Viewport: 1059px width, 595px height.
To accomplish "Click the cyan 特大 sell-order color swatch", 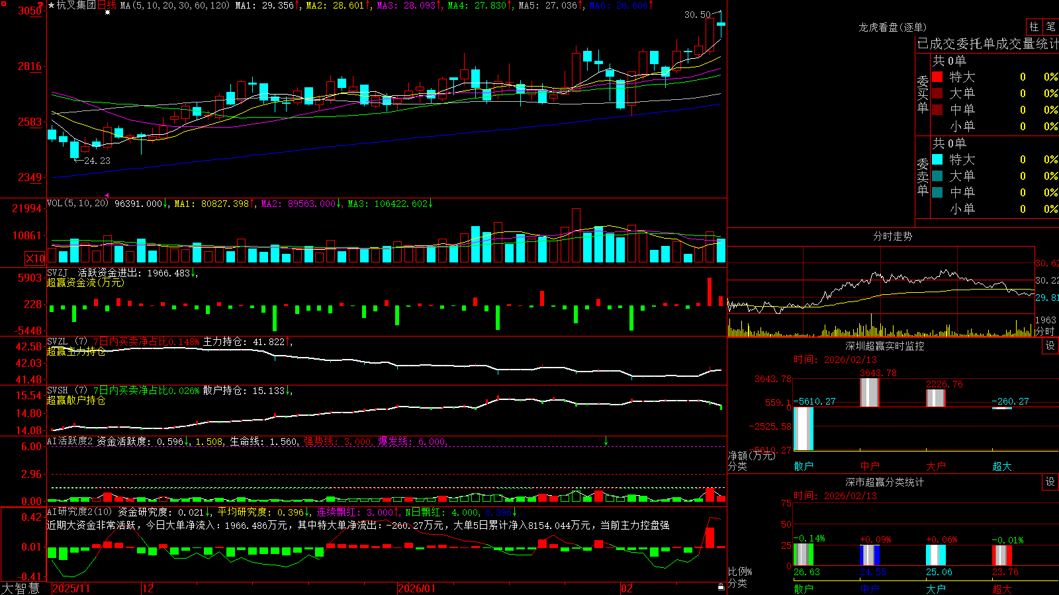I will coord(937,159).
